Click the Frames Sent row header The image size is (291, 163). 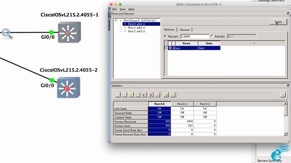point(130,126)
